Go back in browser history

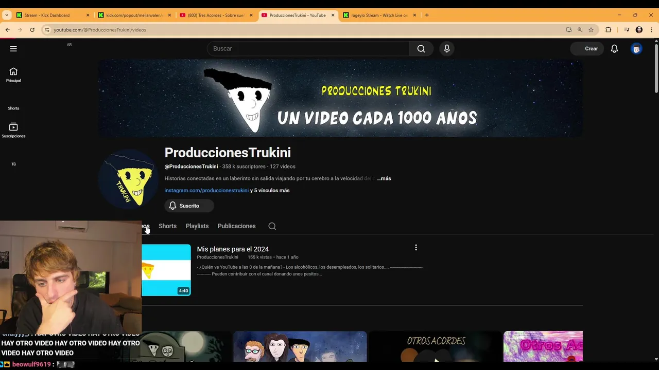pos(8,30)
